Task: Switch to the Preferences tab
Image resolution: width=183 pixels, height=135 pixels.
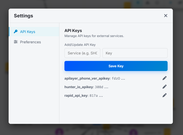Action: (x=34, y=42)
